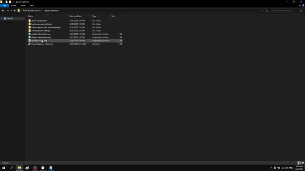Open Explorer Help with the blue icon
This screenshot has height=171, width=305.
click(x=303, y=5)
